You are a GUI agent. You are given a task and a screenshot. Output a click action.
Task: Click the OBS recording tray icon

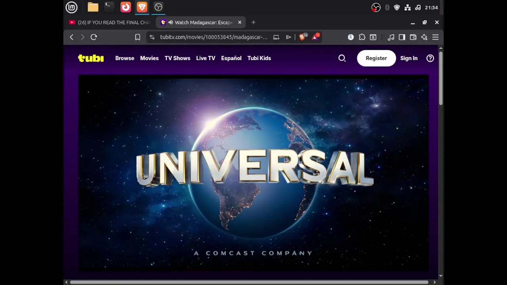tap(376, 8)
